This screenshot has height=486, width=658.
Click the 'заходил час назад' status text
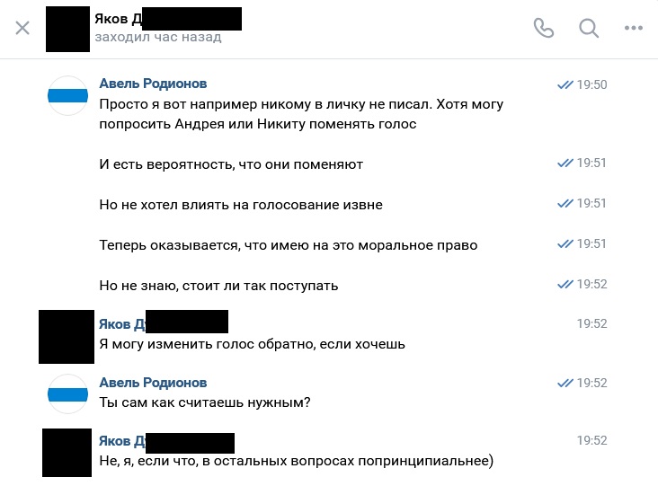(156, 38)
